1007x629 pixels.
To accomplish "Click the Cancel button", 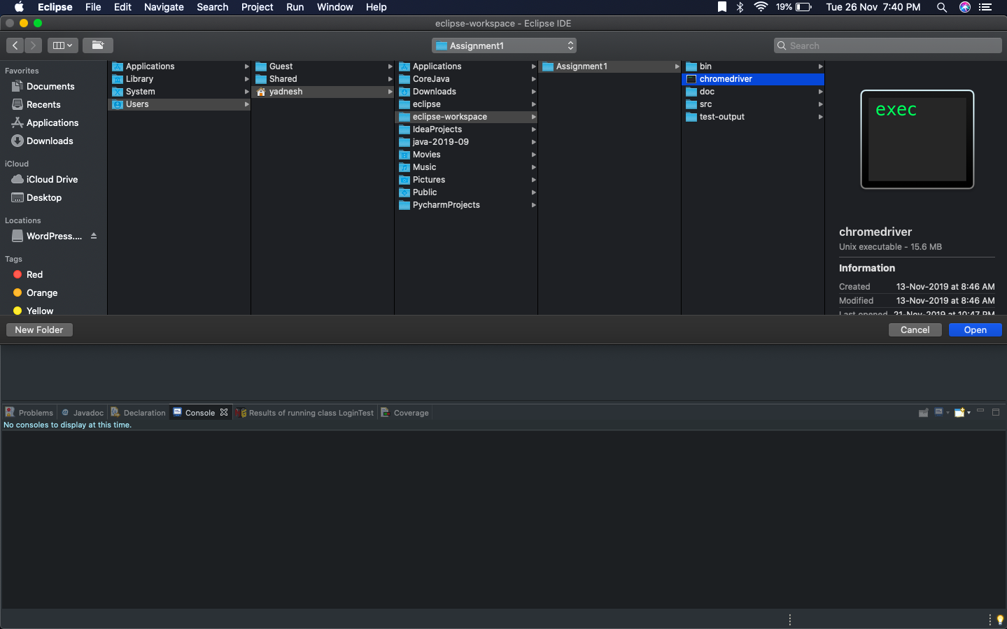I will [x=915, y=330].
